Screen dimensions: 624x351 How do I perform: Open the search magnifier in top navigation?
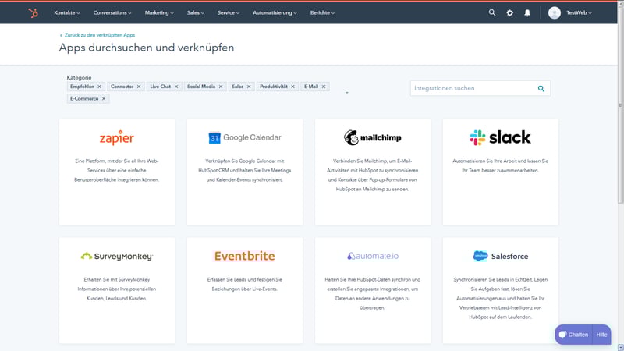[491, 12]
